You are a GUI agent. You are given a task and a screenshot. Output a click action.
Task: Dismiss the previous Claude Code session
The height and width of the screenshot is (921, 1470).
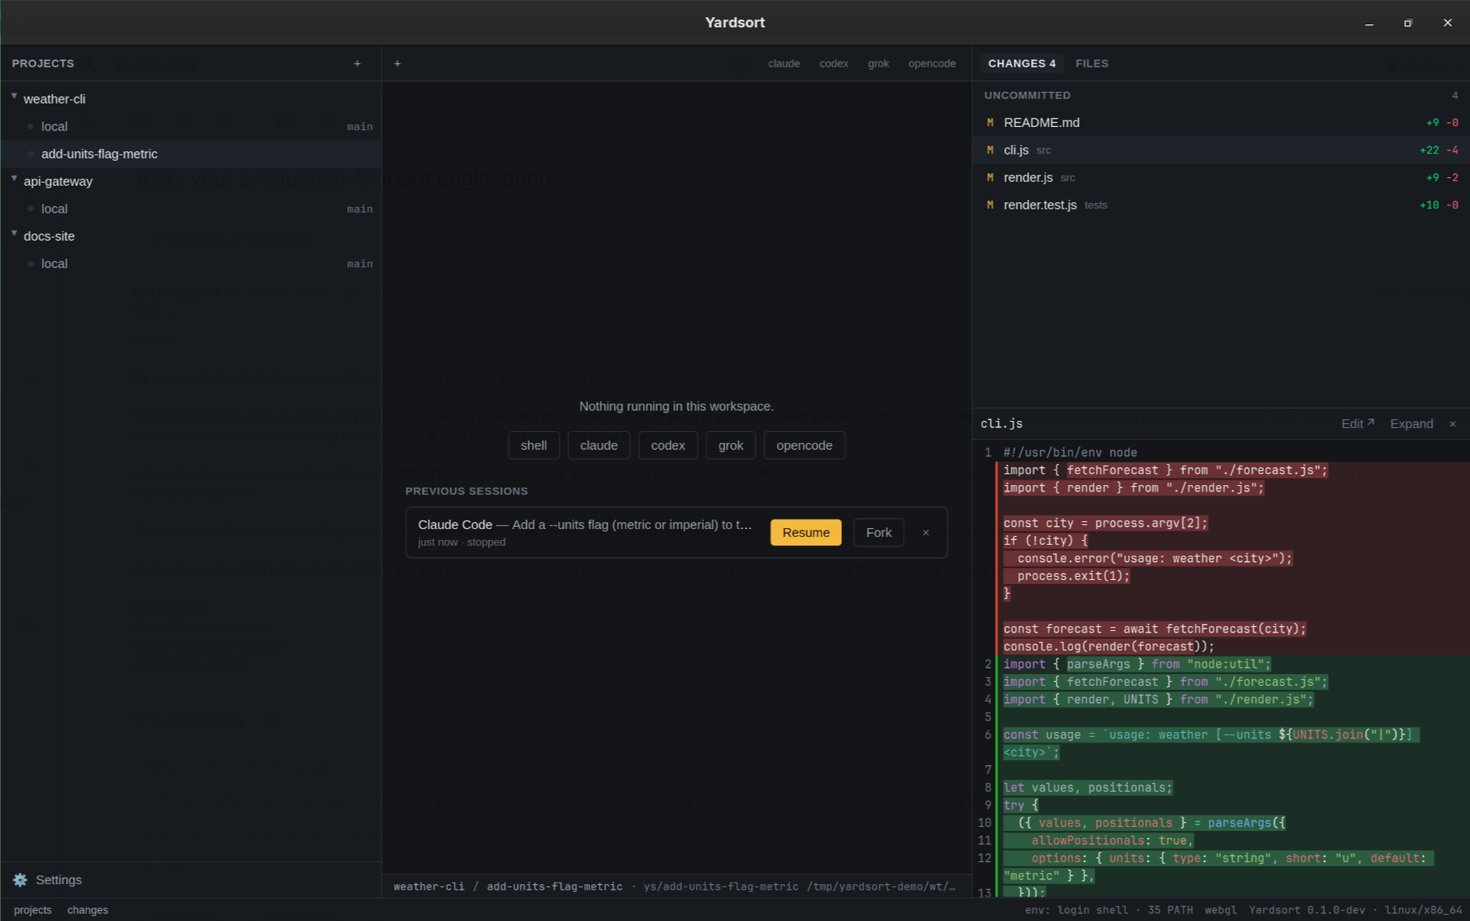(x=926, y=532)
